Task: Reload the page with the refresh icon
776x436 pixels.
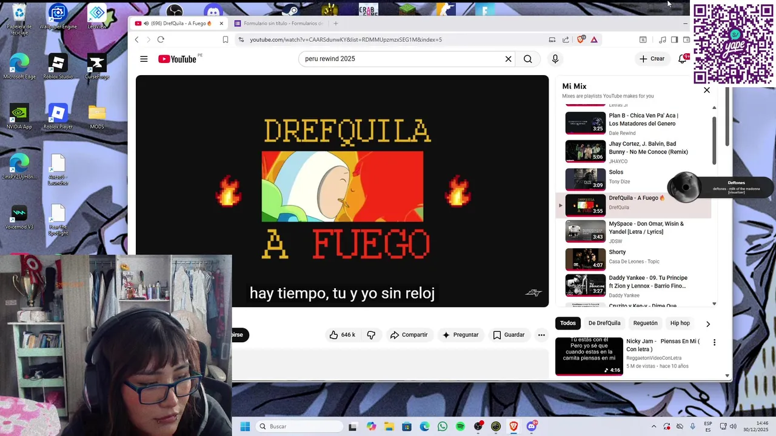Action: point(161,39)
